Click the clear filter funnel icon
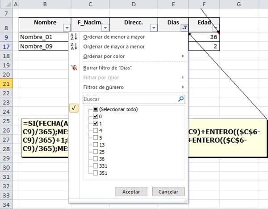 tap(74, 68)
